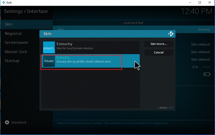Screen dimensions: 215x135
Task: Click the Estuary skin by phil65 description
Action: click(84, 61)
